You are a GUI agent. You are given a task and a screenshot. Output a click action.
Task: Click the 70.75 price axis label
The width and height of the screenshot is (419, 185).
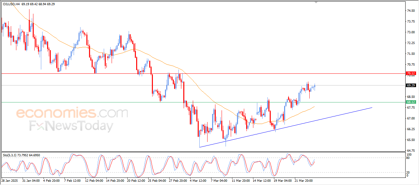tap(411, 65)
